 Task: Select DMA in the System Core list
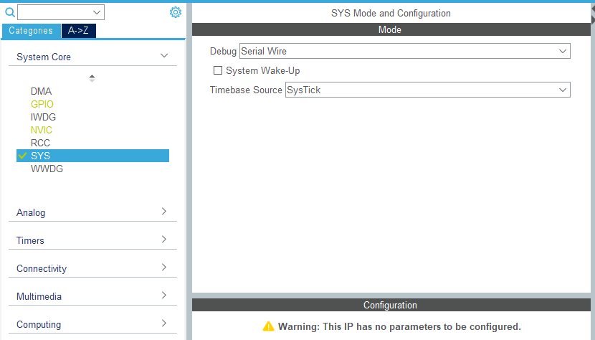click(x=41, y=91)
